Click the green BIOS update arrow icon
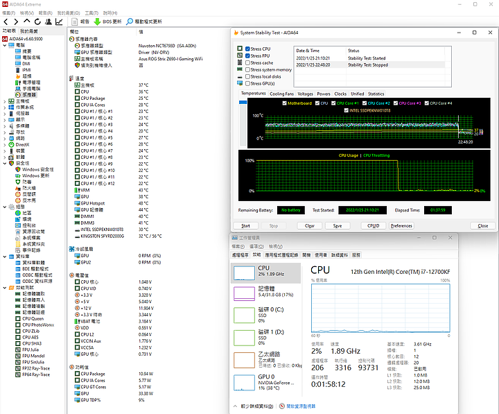Viewport: 499px width, 414px height. point(98,21)
